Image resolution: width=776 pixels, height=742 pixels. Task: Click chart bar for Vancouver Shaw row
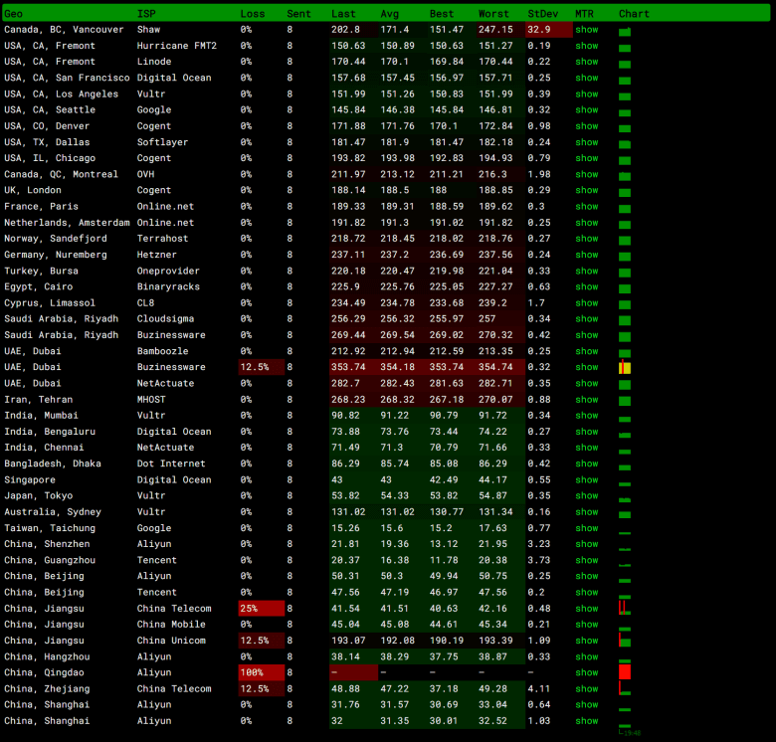tap(625, 32)
